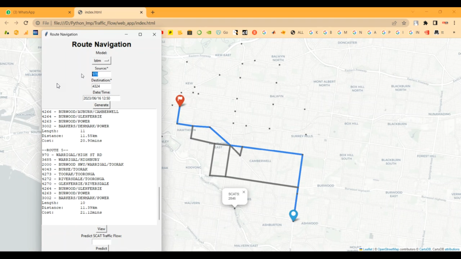Close the SCATS 2846 popup
The width and height of the screenshot is (461, 259).
click(x=244, y=192)
